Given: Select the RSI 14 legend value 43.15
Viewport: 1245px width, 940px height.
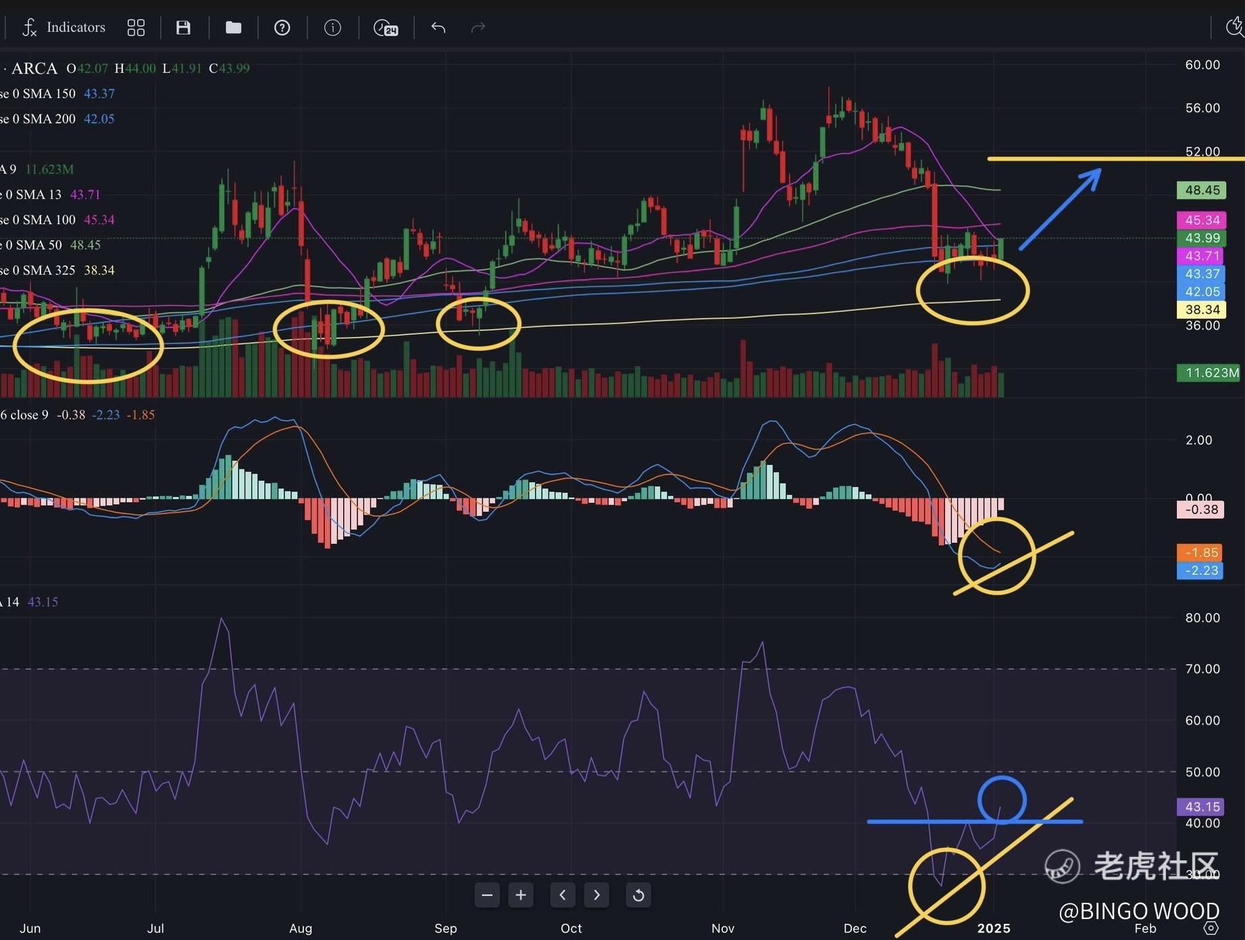Looking at the screenshot, I should [43, 602].
